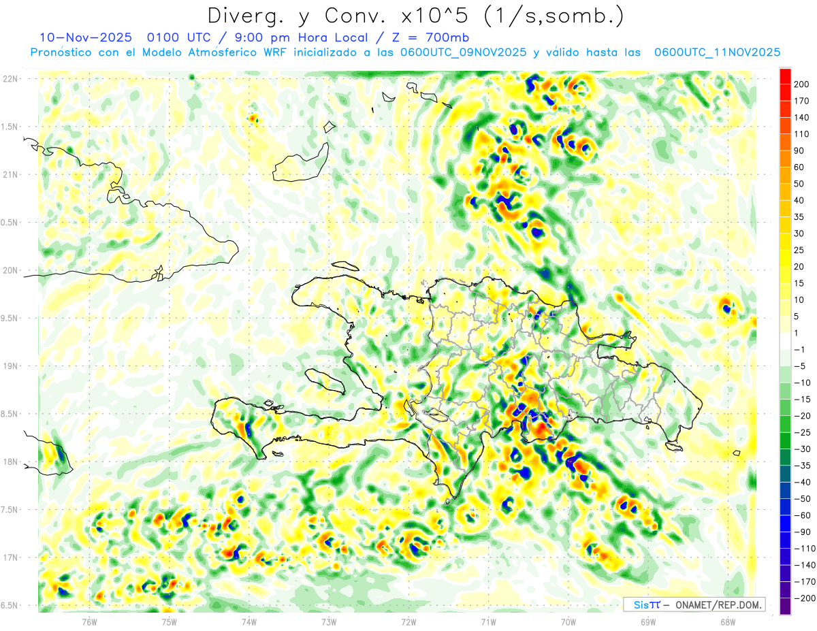The width and height of the screenshot is (817, 631).
Task: Pick the white color bar segment between 1 and -1
Action: [x=785, y=341]
